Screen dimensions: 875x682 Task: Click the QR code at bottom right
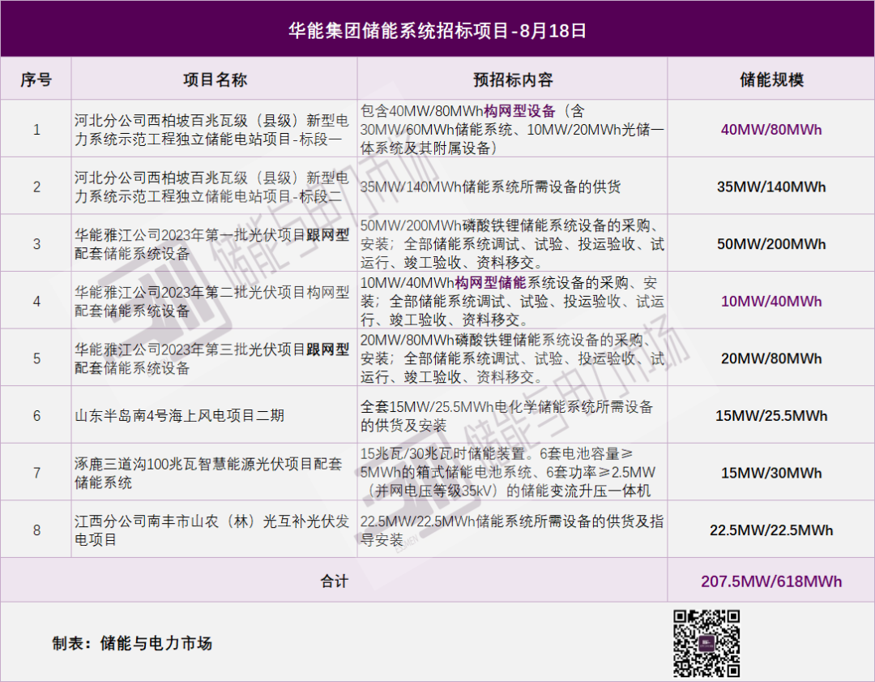pyautogui.click(x=706, y=643)
